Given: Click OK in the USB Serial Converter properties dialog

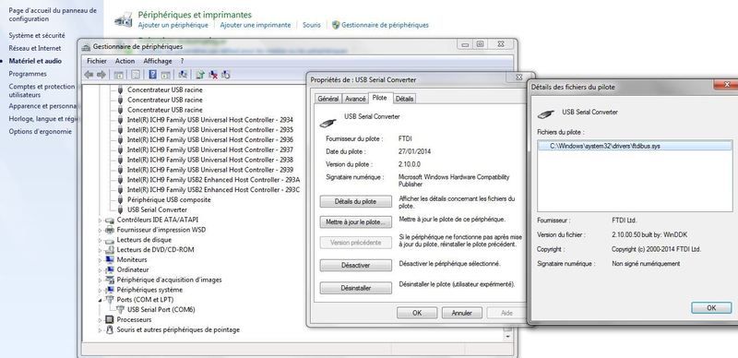Looking at the screenshot, I should [417, 313].
